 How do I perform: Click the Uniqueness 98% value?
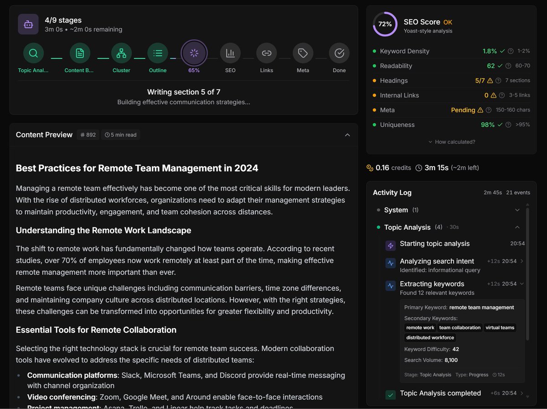click(x=488, y=124)
